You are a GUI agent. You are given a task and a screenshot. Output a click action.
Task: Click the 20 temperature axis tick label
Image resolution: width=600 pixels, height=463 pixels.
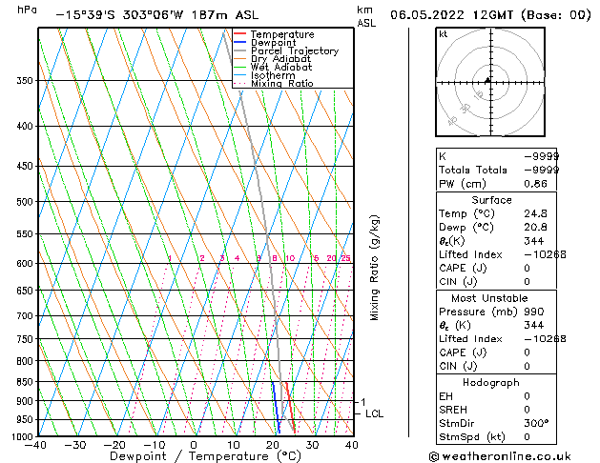click(x=273, y=445)
